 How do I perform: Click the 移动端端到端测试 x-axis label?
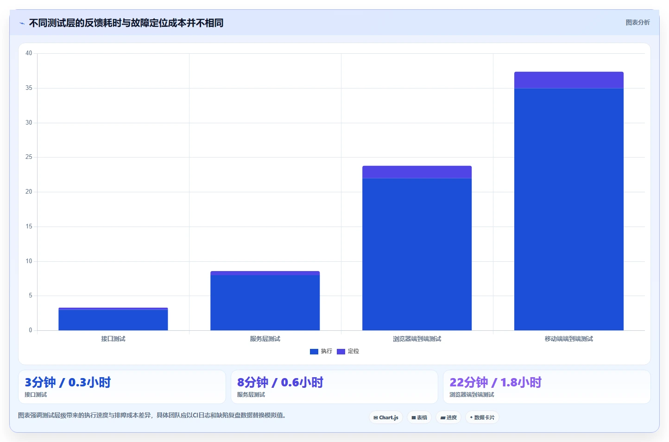coord(569,339)
